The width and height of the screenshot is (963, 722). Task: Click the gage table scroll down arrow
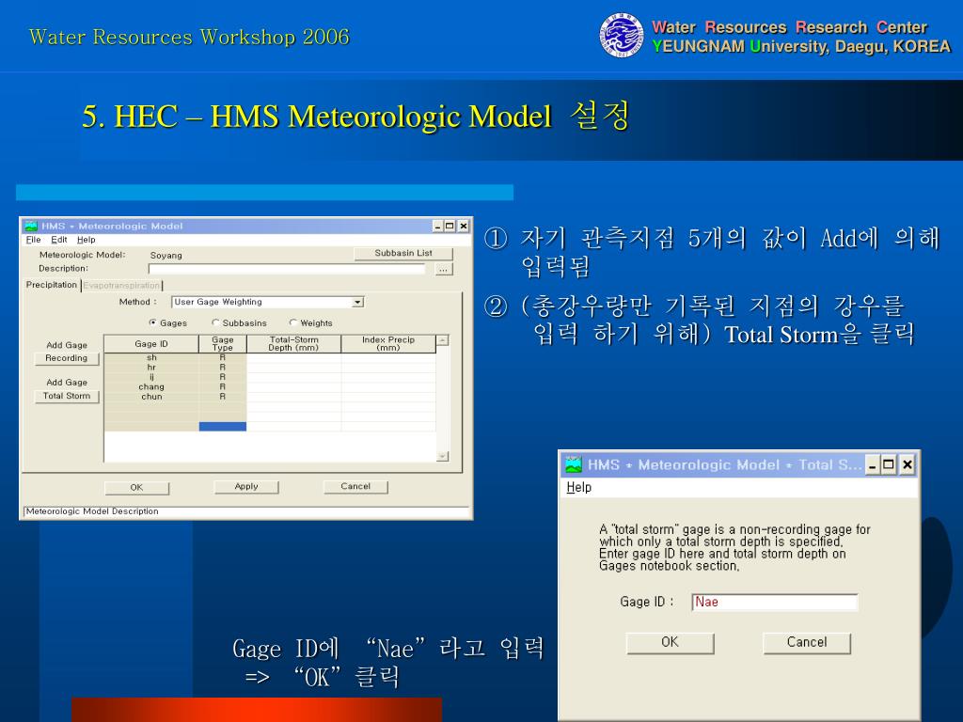pyautogui.click(x=443, y=456)
